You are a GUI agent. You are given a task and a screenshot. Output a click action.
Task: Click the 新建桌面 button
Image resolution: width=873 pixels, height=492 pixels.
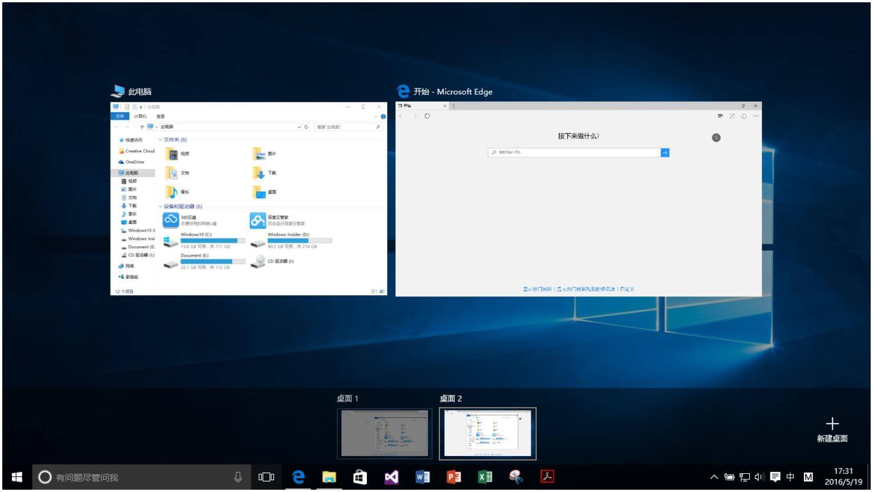pyautogui.click(x=832, y=430)
